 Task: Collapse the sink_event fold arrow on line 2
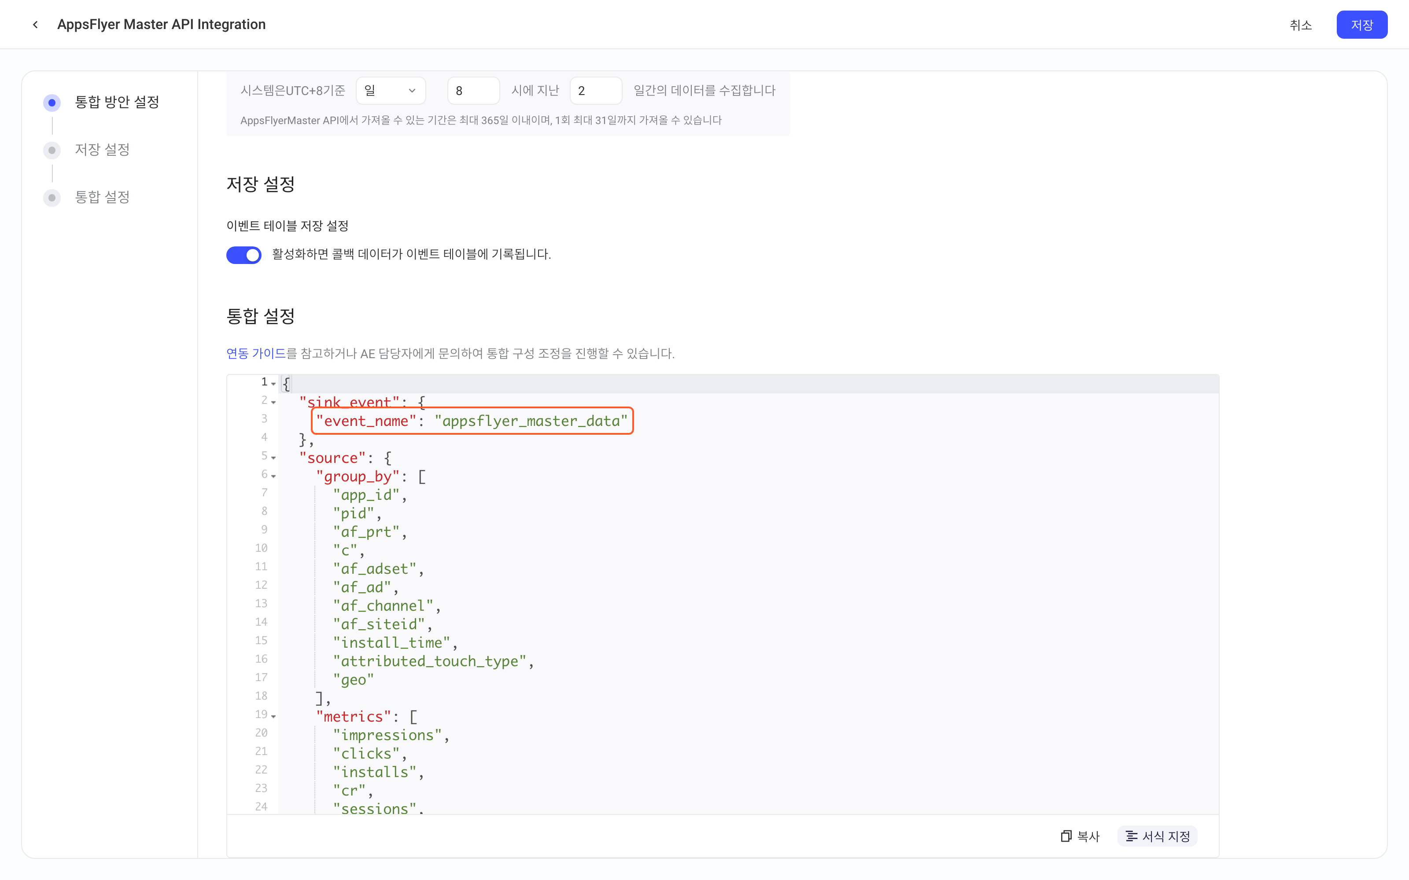pyautogui.click(x=273, y=402)
